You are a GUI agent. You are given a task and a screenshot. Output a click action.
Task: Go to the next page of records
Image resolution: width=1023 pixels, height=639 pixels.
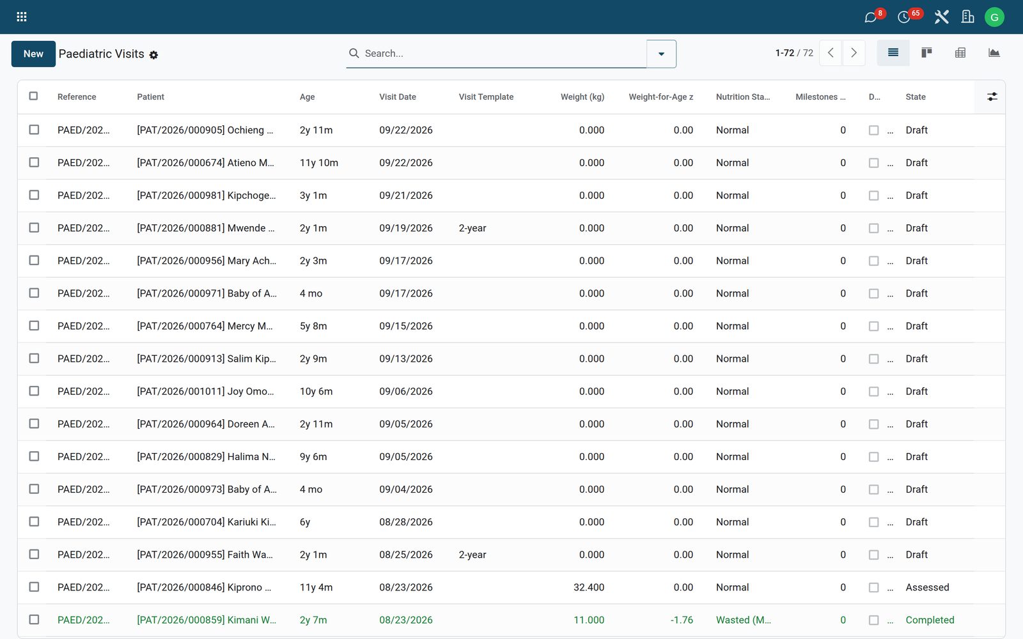click(854, 53)
